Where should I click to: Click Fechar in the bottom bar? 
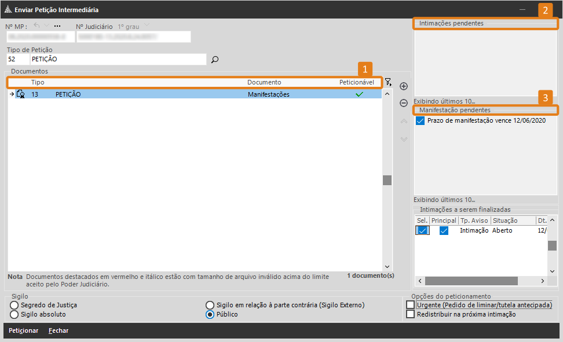point(59,330)
